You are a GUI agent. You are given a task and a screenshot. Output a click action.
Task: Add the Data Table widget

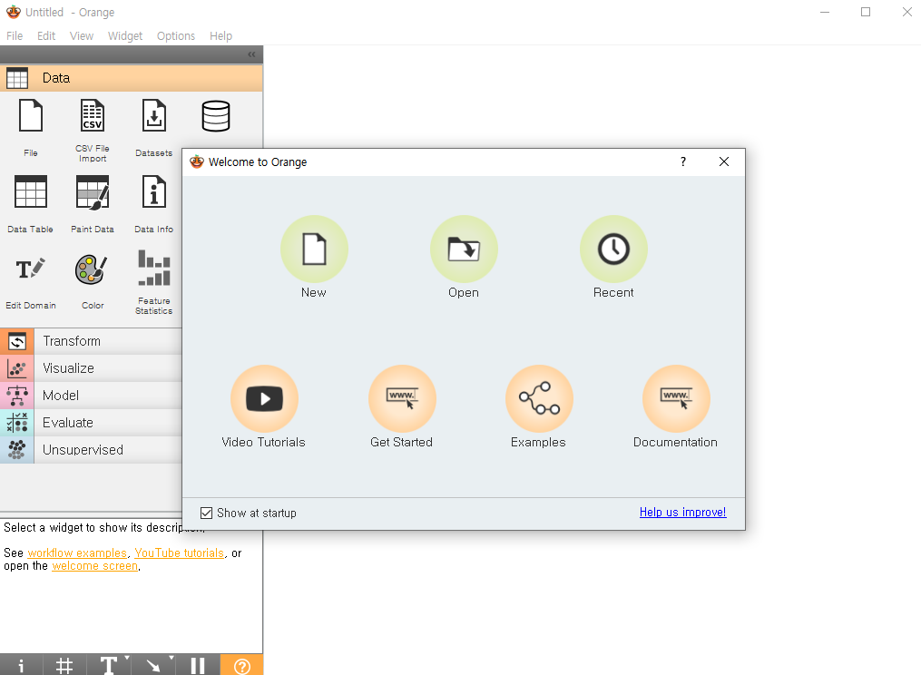tap(31, 192)
